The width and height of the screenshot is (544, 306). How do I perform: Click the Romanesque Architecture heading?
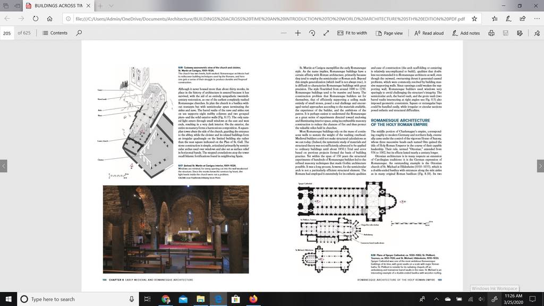click(400, 123)
